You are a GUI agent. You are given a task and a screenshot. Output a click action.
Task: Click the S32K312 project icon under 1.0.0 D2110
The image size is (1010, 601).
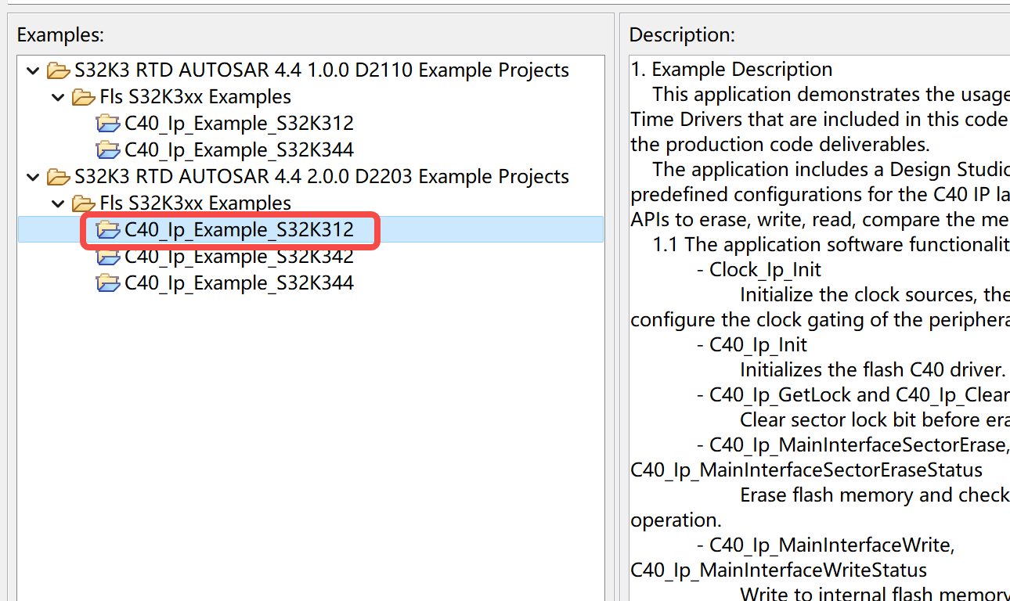[x=108, y=124]
